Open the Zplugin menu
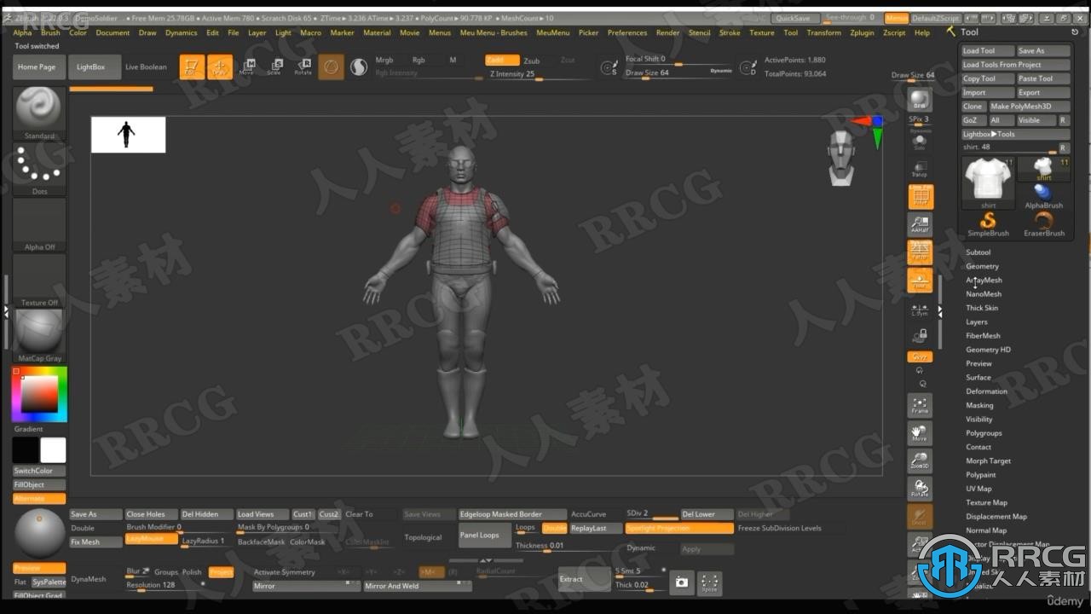Image resolution: width=1091 pixels, height=614 pixels. point(862,32)
